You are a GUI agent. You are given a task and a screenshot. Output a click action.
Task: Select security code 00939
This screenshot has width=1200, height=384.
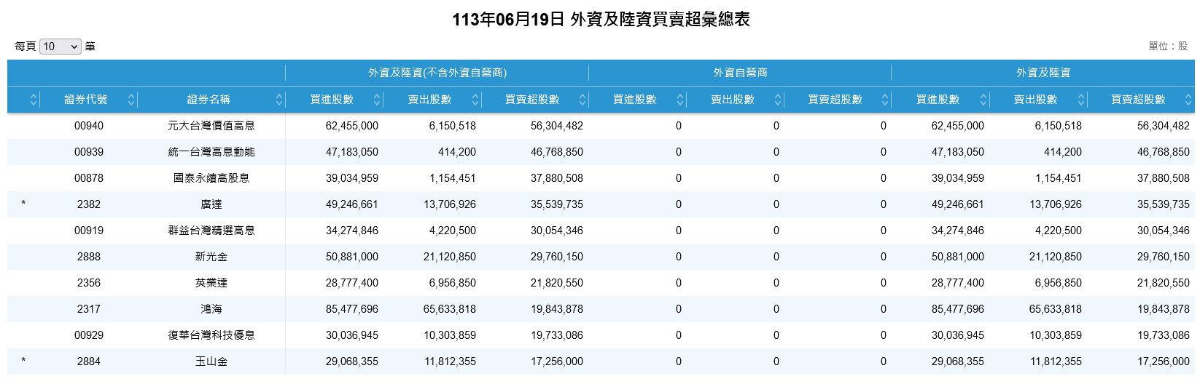tap(89, 152)
